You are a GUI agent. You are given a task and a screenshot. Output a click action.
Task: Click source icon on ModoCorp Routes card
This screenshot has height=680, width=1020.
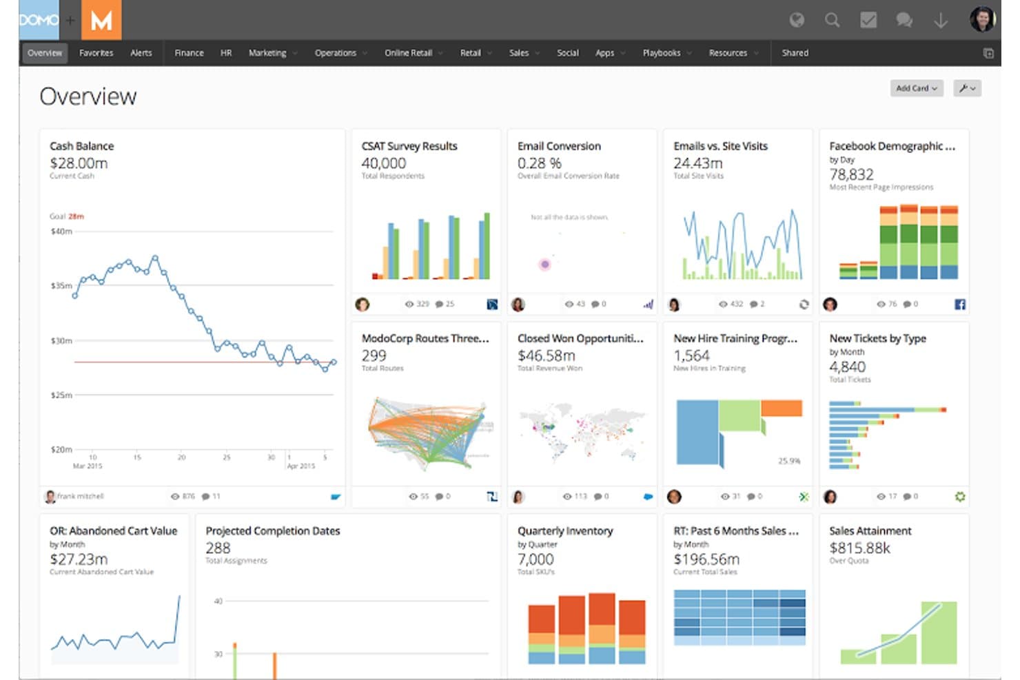coord(492,496)
